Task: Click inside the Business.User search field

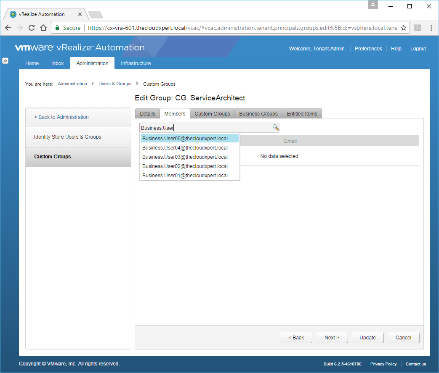Action: 205,128
